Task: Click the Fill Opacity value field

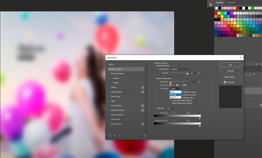Action: (x=193, y=82)
